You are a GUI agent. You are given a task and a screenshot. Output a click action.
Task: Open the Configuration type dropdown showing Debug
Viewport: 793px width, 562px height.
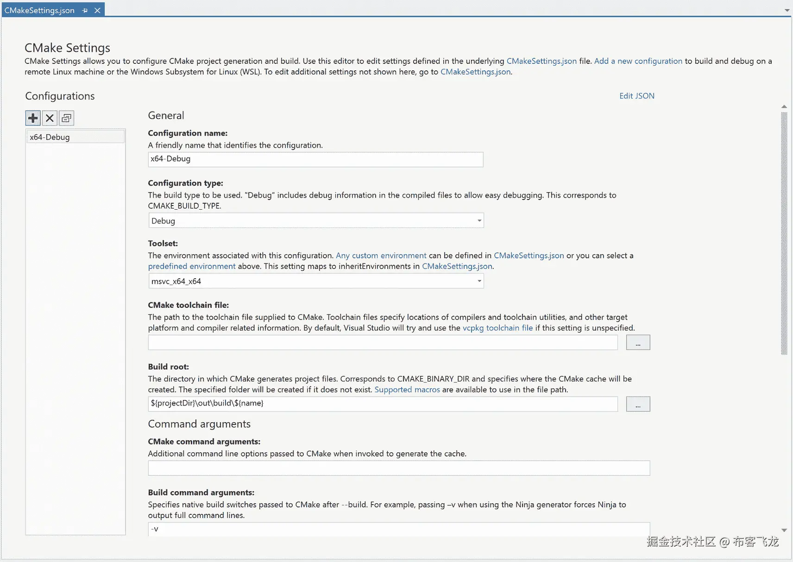click(478, 220)
